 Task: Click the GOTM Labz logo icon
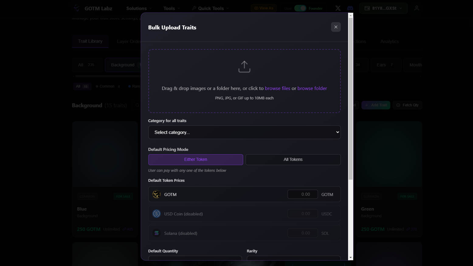tap(77, 8)
